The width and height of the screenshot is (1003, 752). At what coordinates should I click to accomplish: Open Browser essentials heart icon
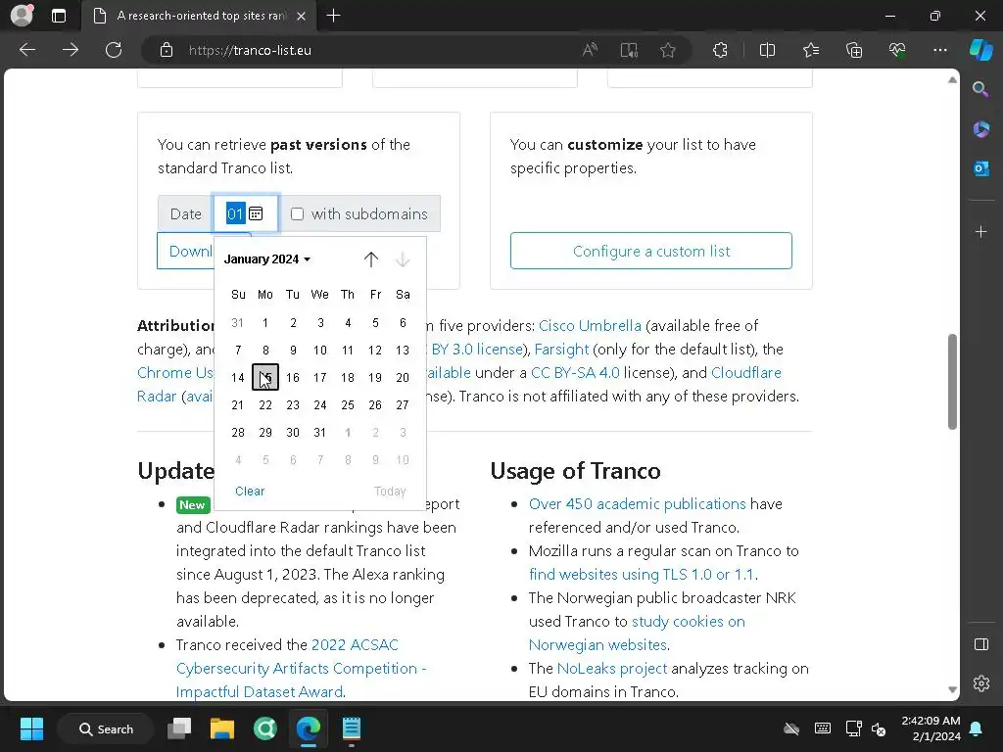[897, 50]
